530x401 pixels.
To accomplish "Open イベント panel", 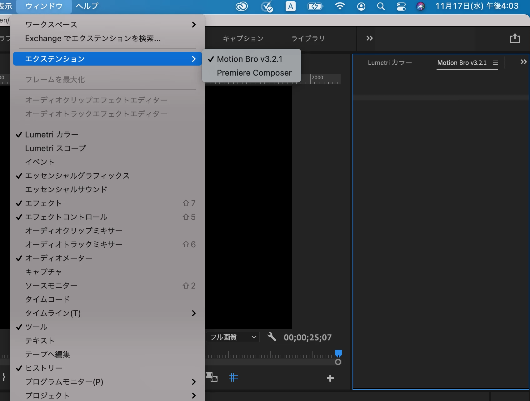I will [x=107, y=162].
